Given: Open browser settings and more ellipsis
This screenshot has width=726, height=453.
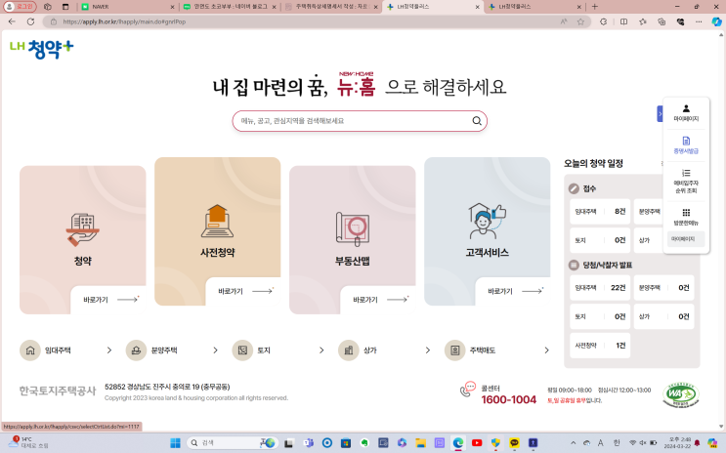Looking at the screenshot, I should pyautogui.click(x=699, y=21).
